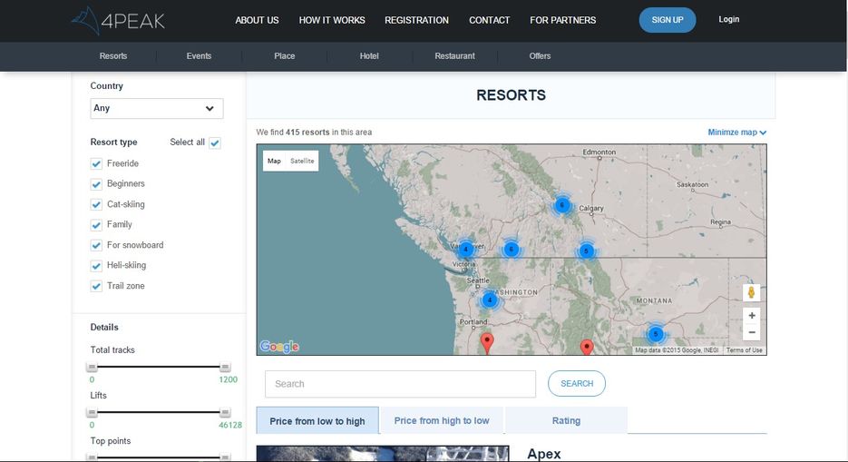This screenshot has height=462, width=848.
Task: Open the cluster marker 5 in Montana
Action: coord(656,334)
